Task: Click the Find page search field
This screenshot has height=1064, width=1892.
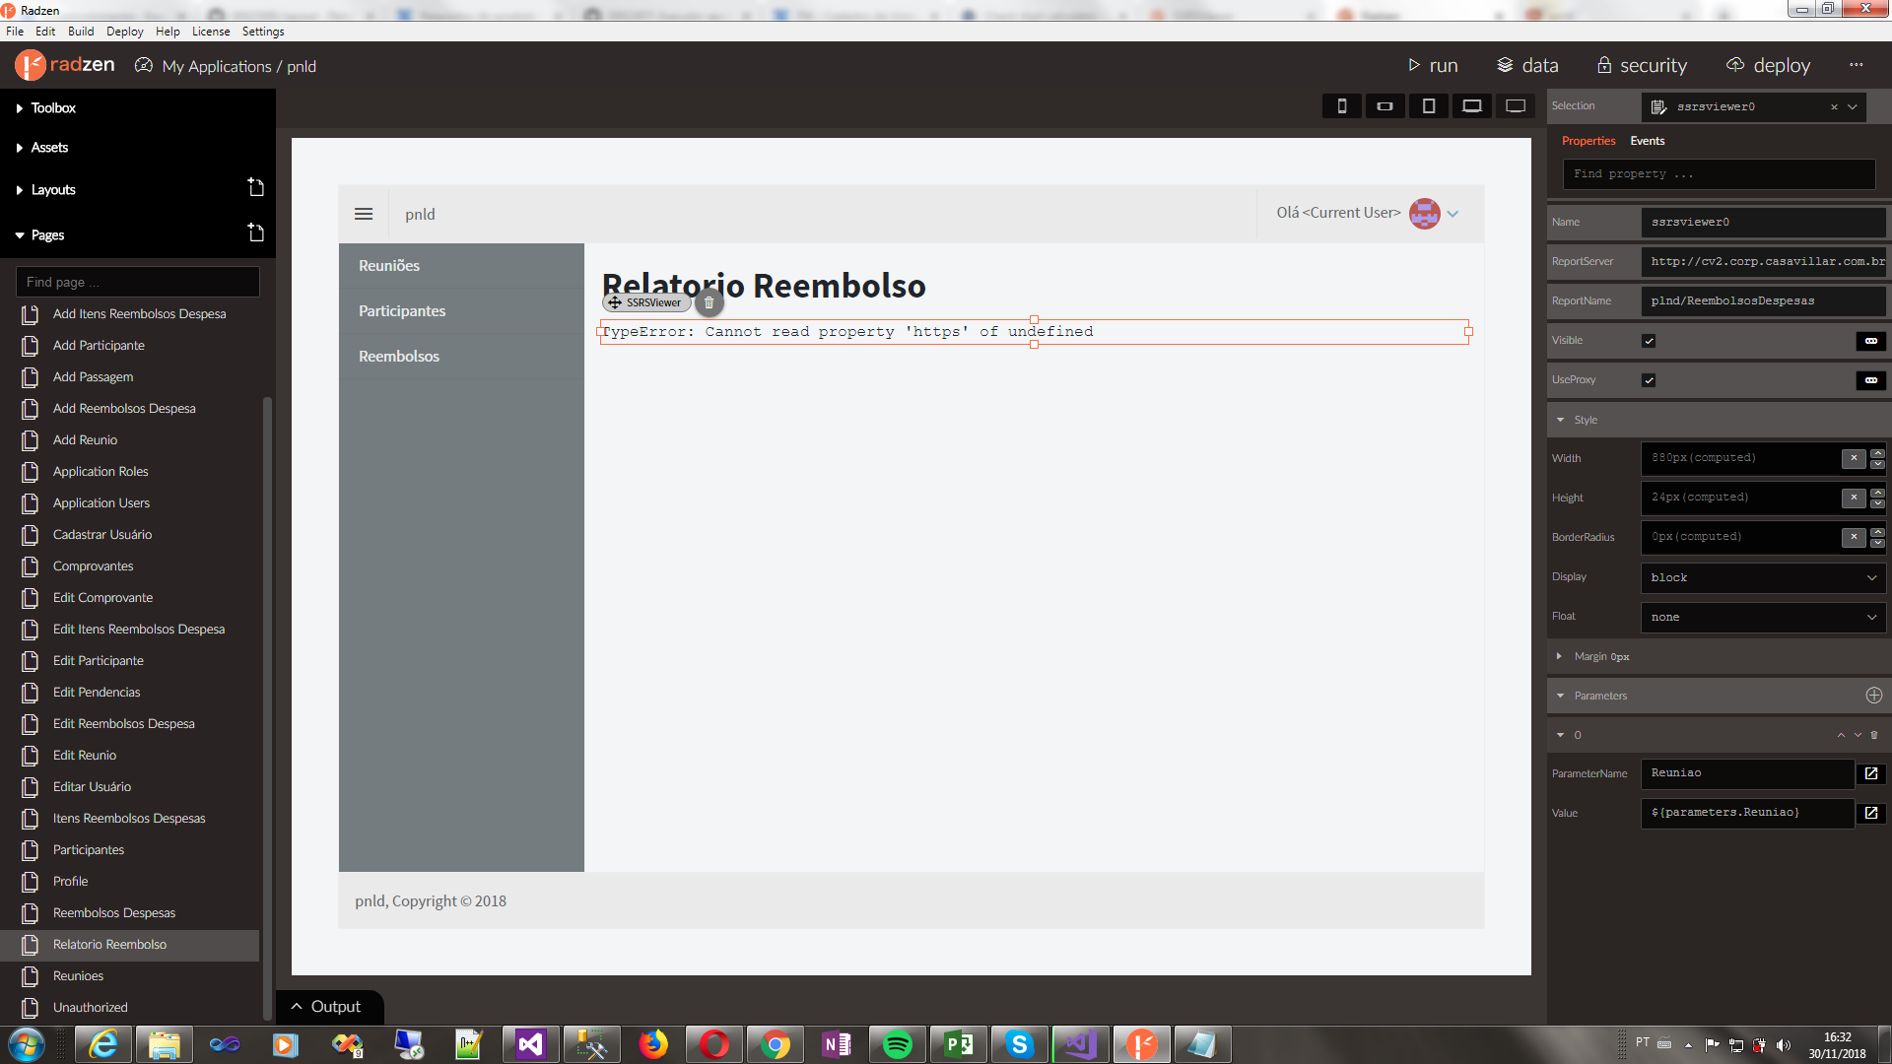Action: [138, 282]
